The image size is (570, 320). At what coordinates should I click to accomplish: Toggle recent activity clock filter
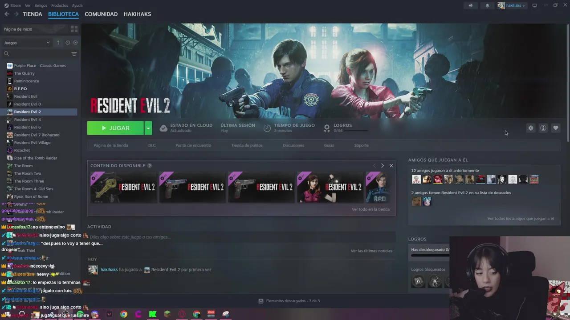click(x=68, y=43)
